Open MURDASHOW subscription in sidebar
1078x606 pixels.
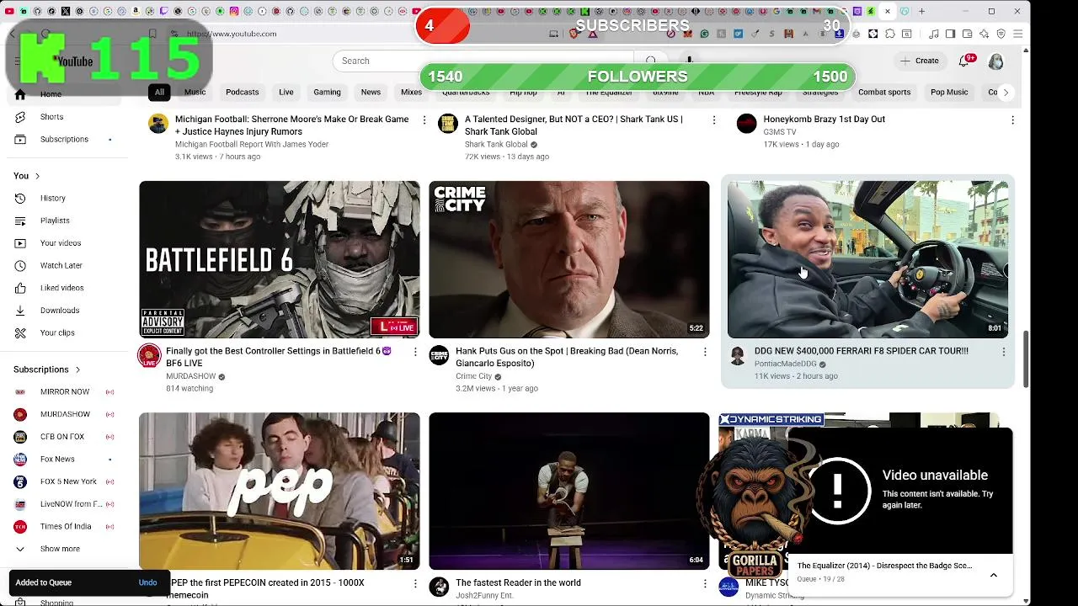(x=65, y=414)
